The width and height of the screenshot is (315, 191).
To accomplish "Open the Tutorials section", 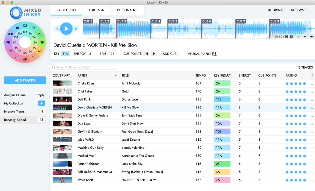I will [275, 10].
